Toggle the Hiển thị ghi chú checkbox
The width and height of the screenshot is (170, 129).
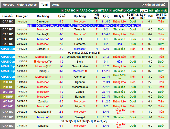143,5
